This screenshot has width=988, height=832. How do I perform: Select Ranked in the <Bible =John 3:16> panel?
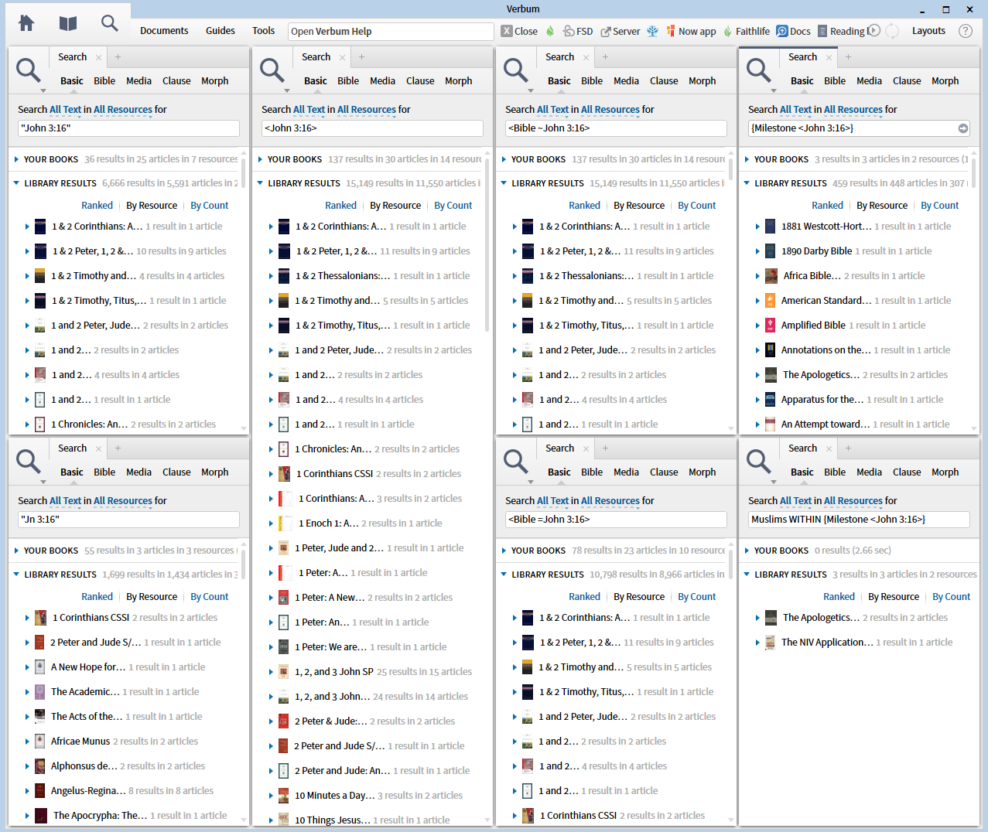pos(585,597)
